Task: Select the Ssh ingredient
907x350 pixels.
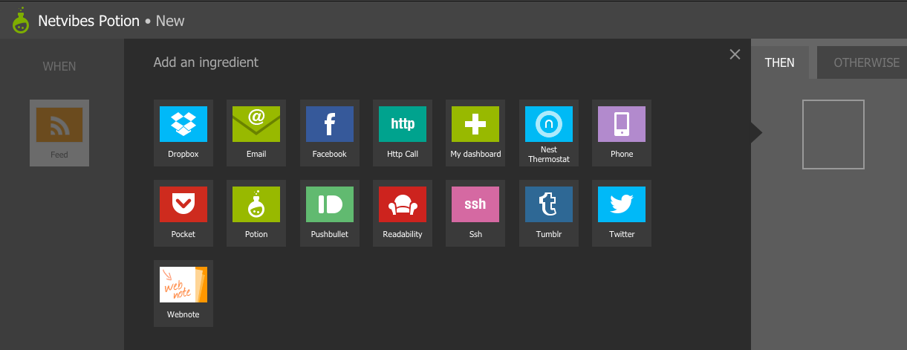Action: point(475,213)
